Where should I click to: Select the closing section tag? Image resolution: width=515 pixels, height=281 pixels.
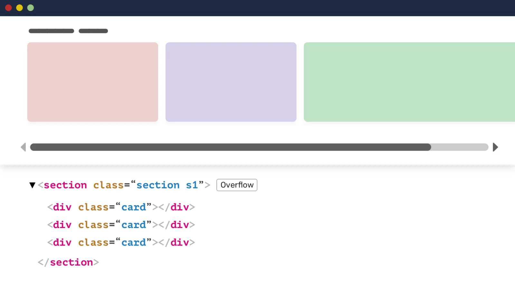coord(68,262)
